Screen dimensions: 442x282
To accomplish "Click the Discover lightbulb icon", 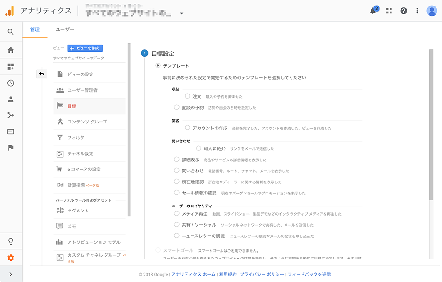I will [11, 241].
